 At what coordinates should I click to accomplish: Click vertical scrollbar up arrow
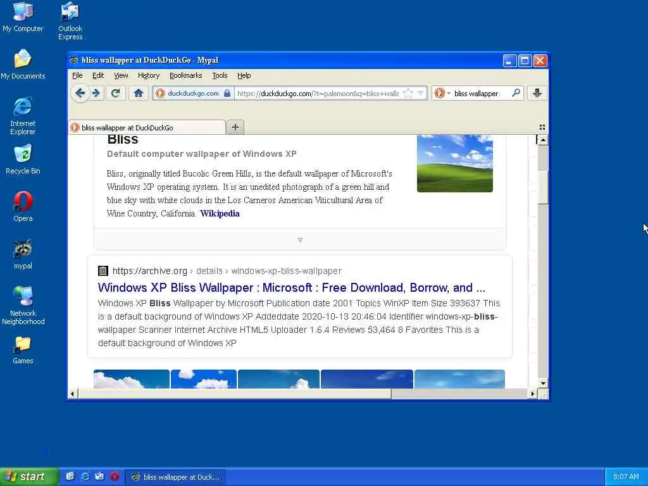pyautogui.click(x=543, y=140)
